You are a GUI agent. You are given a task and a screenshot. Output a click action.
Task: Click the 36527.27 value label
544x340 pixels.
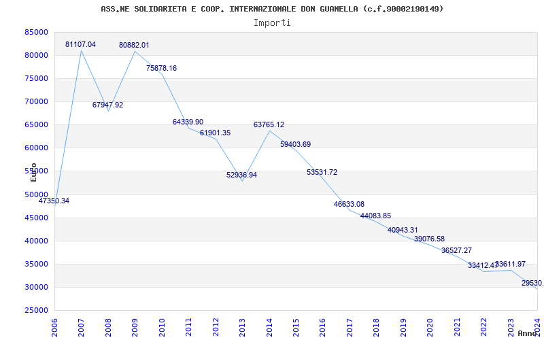pyautogui.click(x=456, y=250)
